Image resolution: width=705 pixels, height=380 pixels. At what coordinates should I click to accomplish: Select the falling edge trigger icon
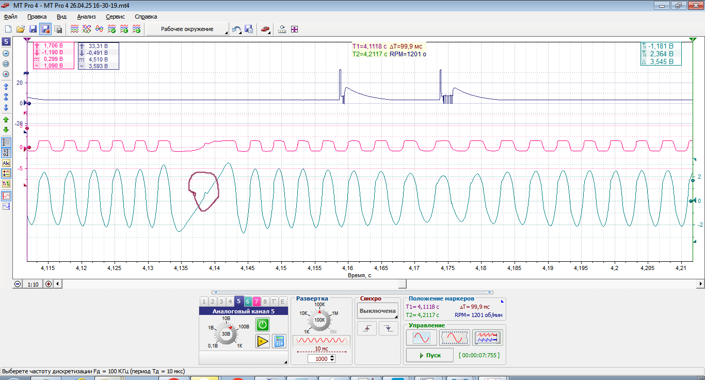[389, 328]
